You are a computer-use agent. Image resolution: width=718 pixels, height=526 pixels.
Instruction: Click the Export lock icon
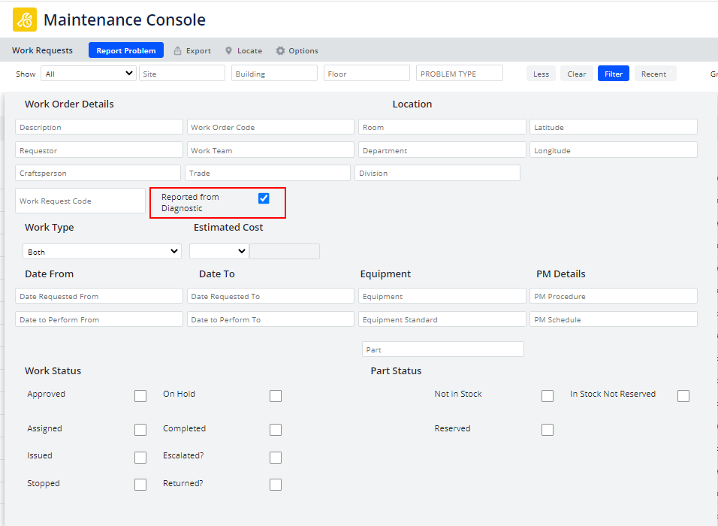(x=178, y=51)
